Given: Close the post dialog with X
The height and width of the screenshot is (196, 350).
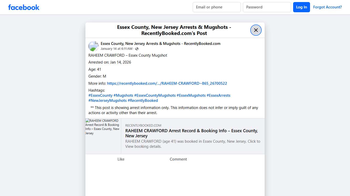Looking at the screenshot, I should click(256, 30).
